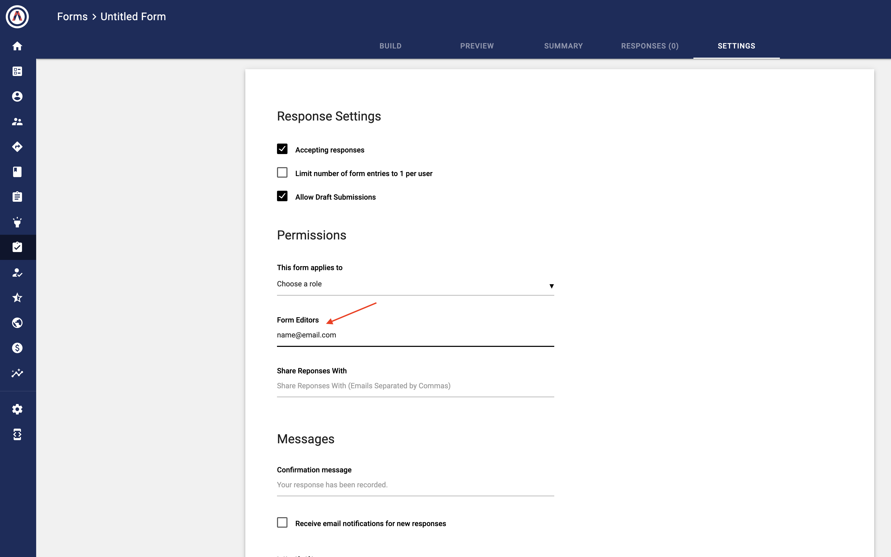Open the developer code sidebar icon
Screen dimensions: 891x557
click(x=17, y=435)
